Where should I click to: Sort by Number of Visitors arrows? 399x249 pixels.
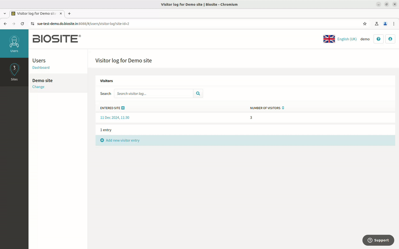pyautogui.click(x=283, y=108)
